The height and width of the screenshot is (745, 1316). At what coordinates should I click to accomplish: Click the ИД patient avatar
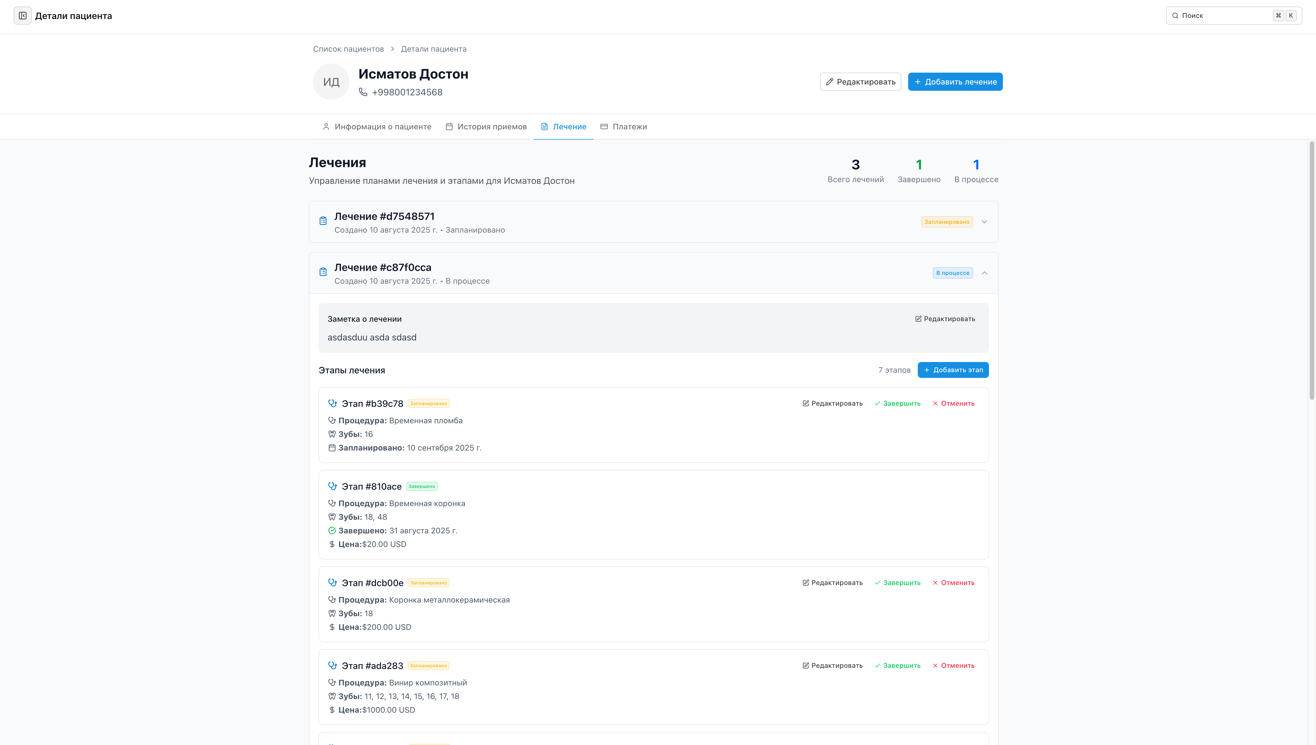tap(331, 82)
